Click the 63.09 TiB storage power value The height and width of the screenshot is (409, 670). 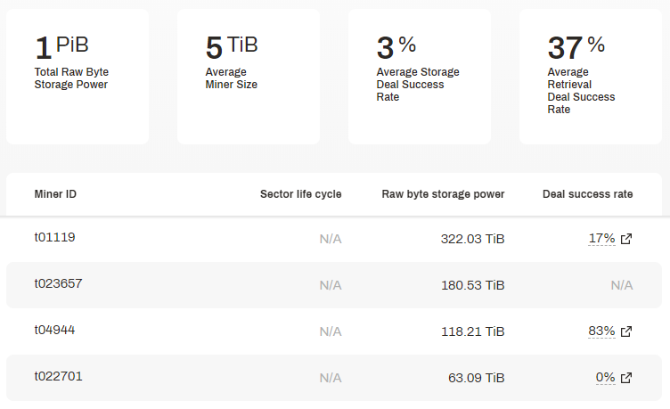point(477,378)
